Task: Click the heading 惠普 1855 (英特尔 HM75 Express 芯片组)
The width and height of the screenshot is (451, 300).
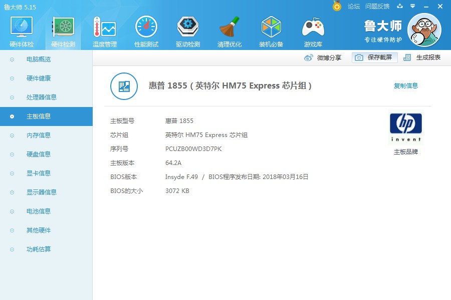Action: [x=230, y=85]
